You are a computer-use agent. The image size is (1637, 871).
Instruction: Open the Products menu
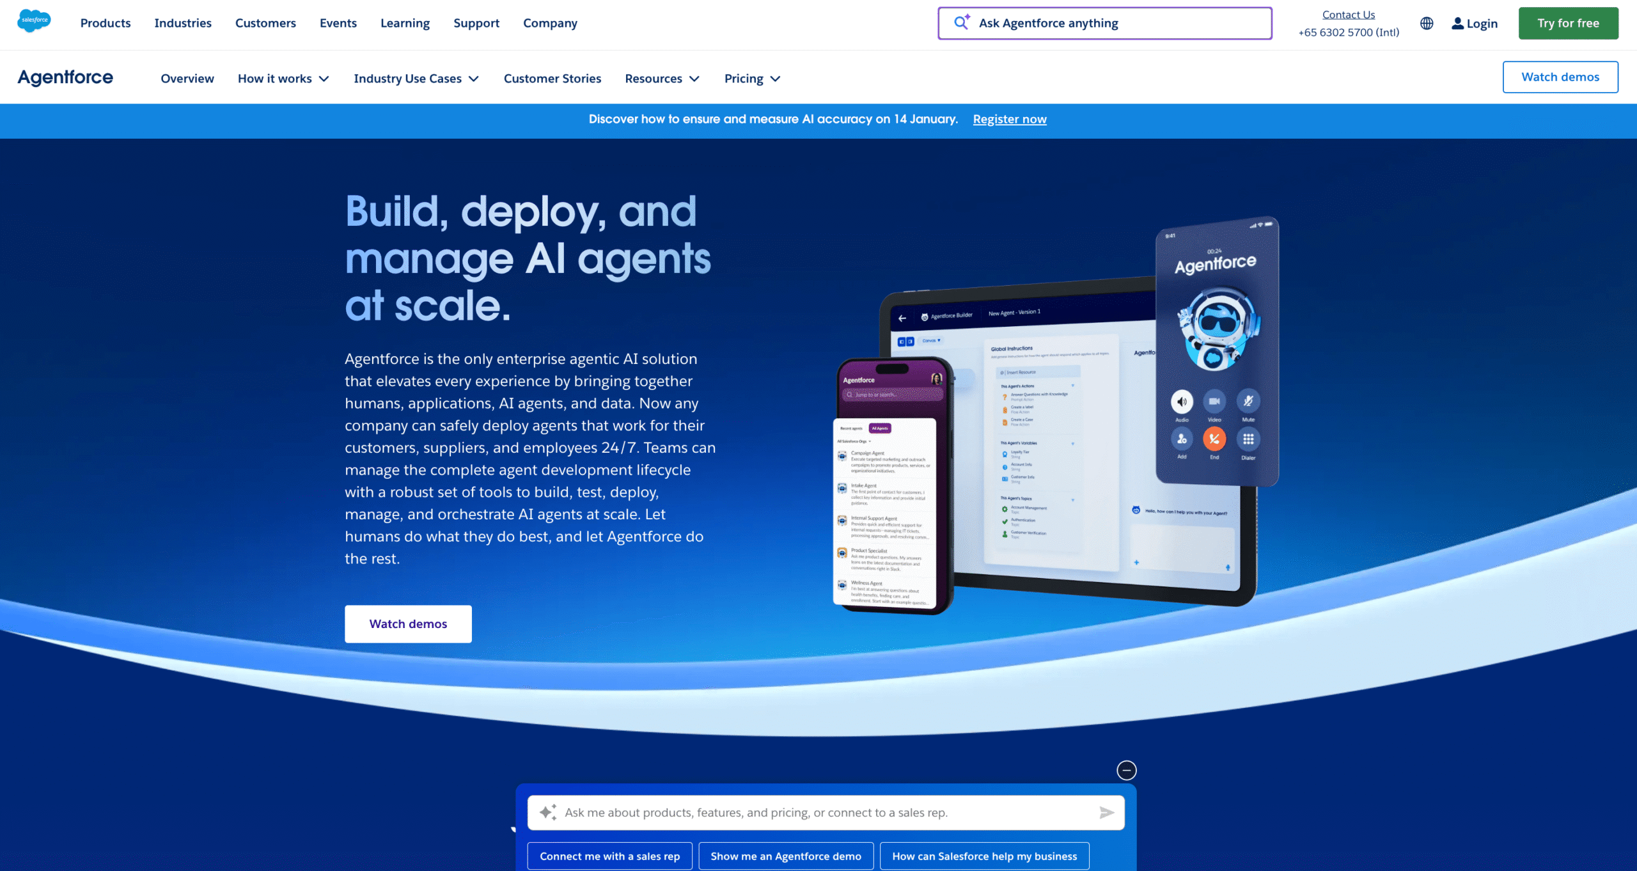coord(105,23)
